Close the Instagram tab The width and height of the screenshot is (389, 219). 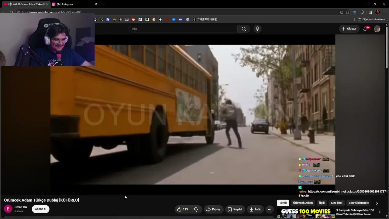[x=96, y=4]
